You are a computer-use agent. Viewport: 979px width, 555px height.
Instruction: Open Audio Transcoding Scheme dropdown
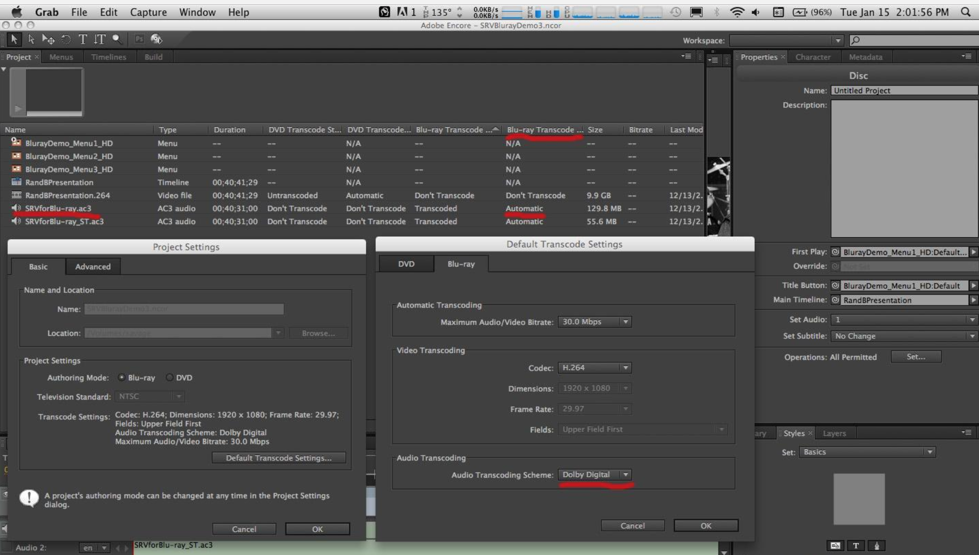(x=594, y=475)
